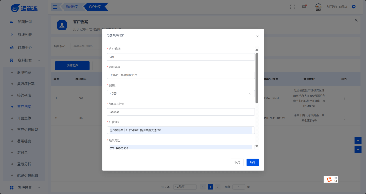Click the blue scroll-down arrow button
This screenshot has height=194, width=366.
[358, 149]
